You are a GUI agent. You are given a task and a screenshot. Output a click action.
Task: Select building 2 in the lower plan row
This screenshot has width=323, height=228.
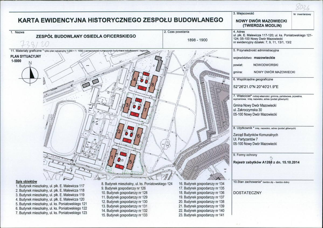point(119,132)
